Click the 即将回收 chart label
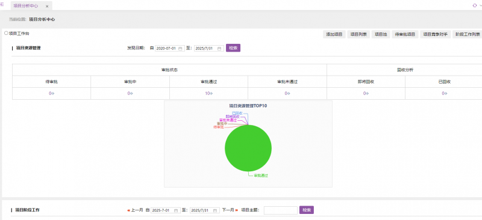 coord(233,117)
